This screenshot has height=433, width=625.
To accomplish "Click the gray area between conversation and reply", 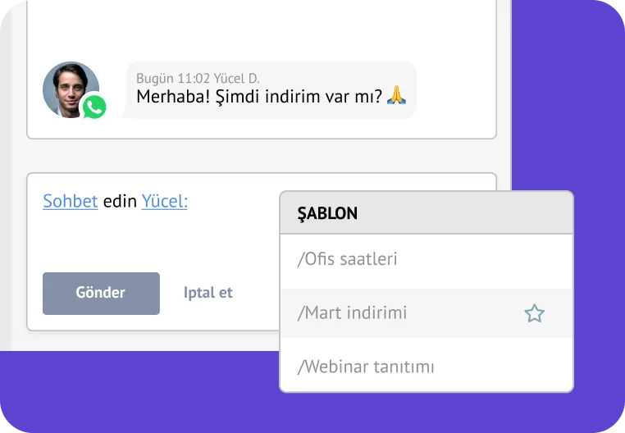I will click(262, 156).
